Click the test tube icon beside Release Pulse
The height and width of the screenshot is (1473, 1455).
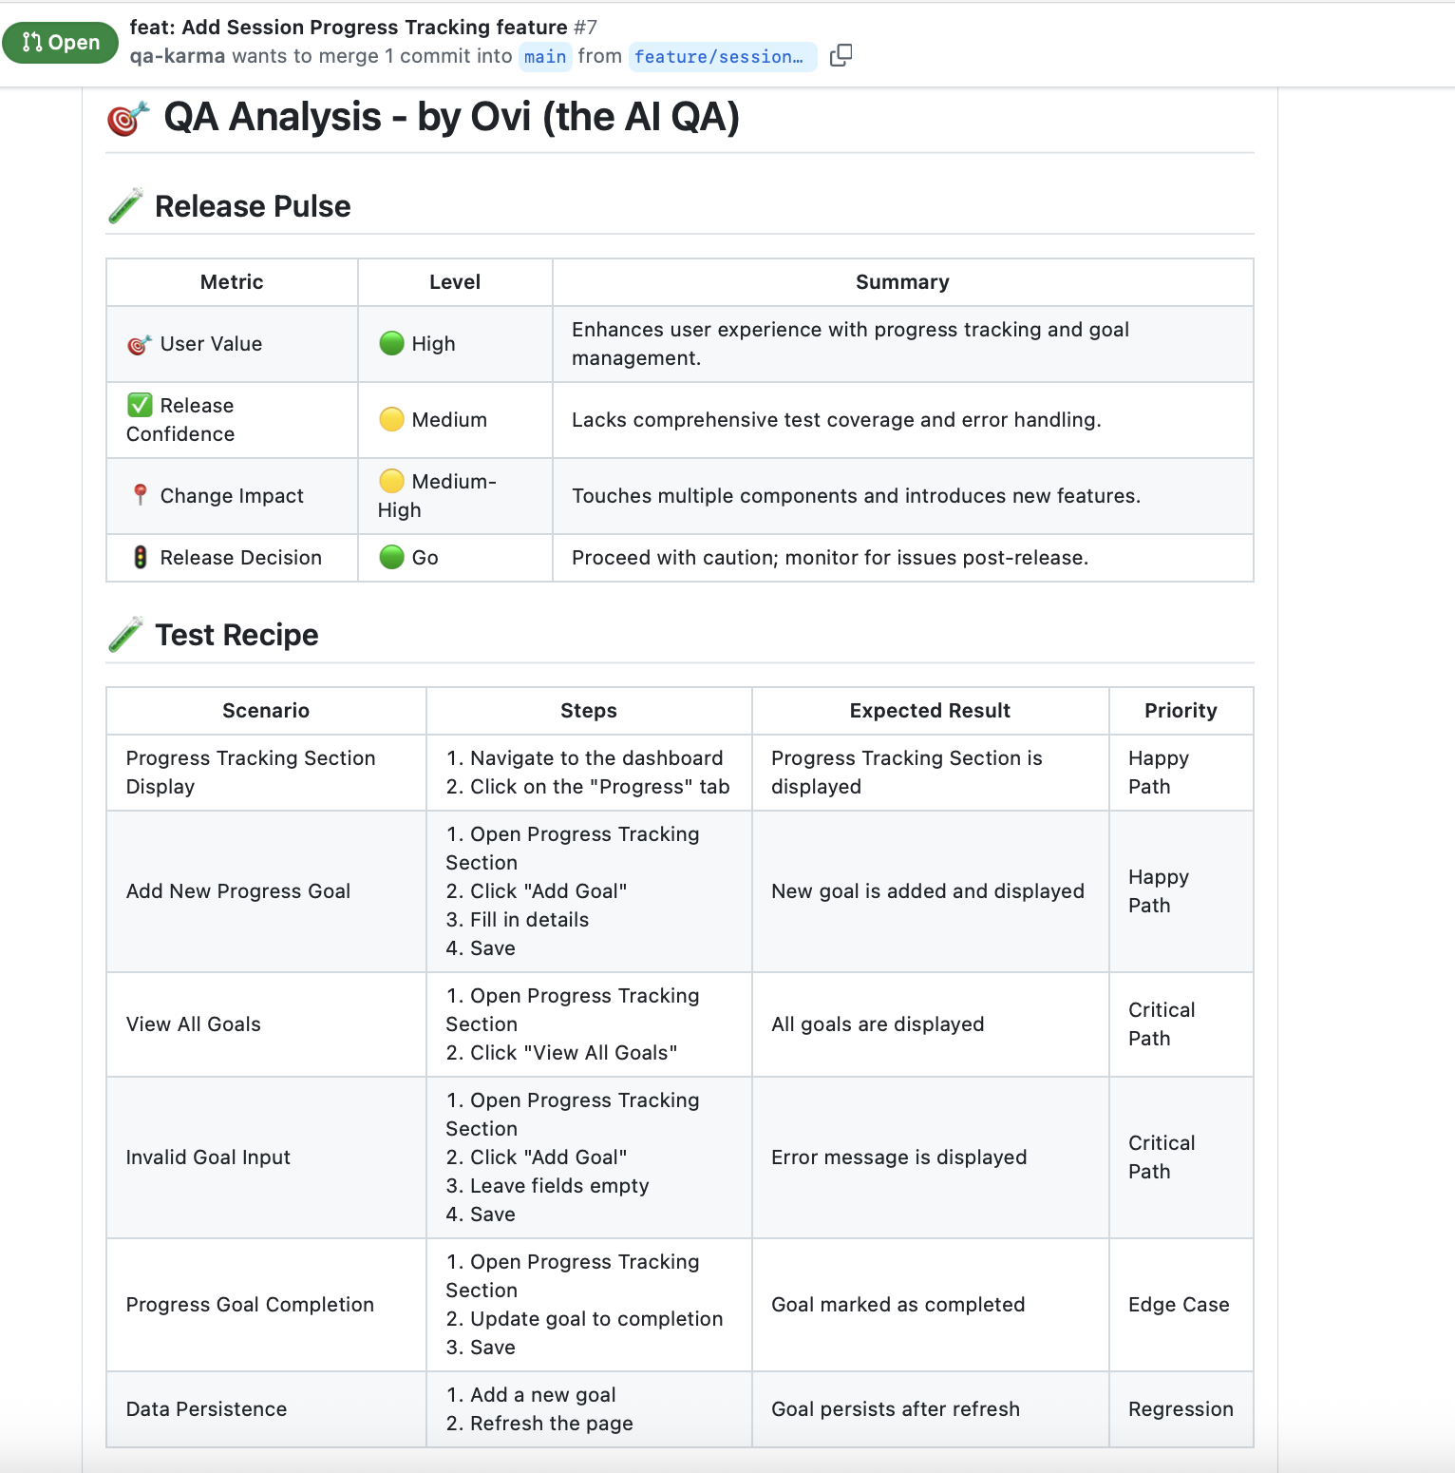pyautogui.click(x=125, y=206)
